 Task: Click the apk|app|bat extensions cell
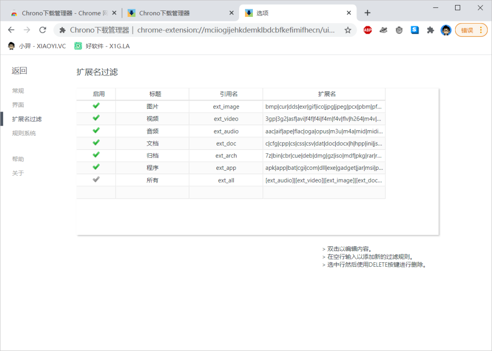[324, 168]
